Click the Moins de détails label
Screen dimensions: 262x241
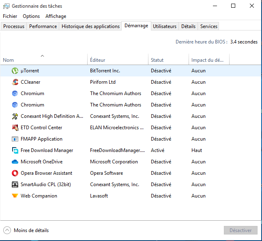click(x=31, y=230)
